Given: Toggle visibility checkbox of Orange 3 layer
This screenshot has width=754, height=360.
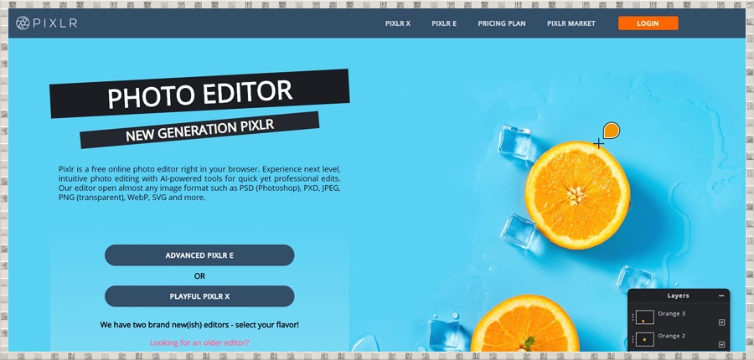Looking at the screenshot, I should click(721, 322).
